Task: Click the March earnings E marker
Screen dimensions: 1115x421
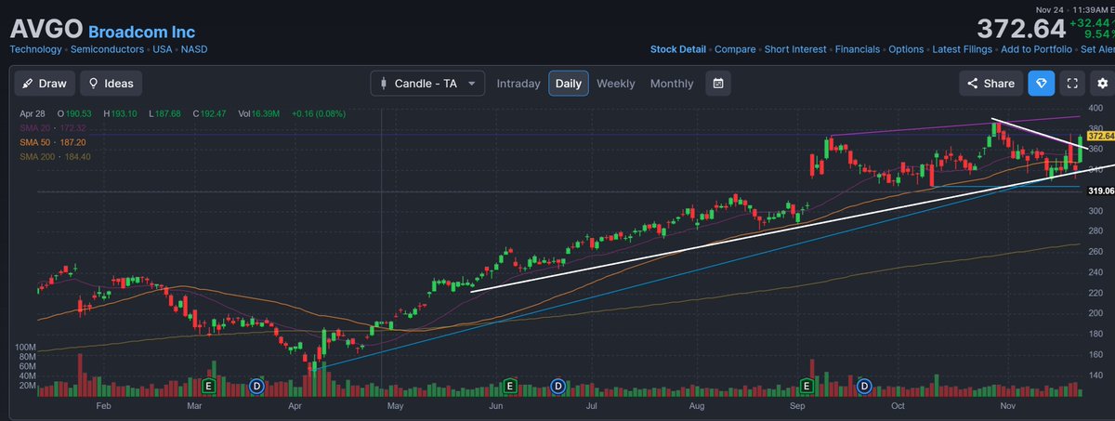Action: tap(209, 385)
